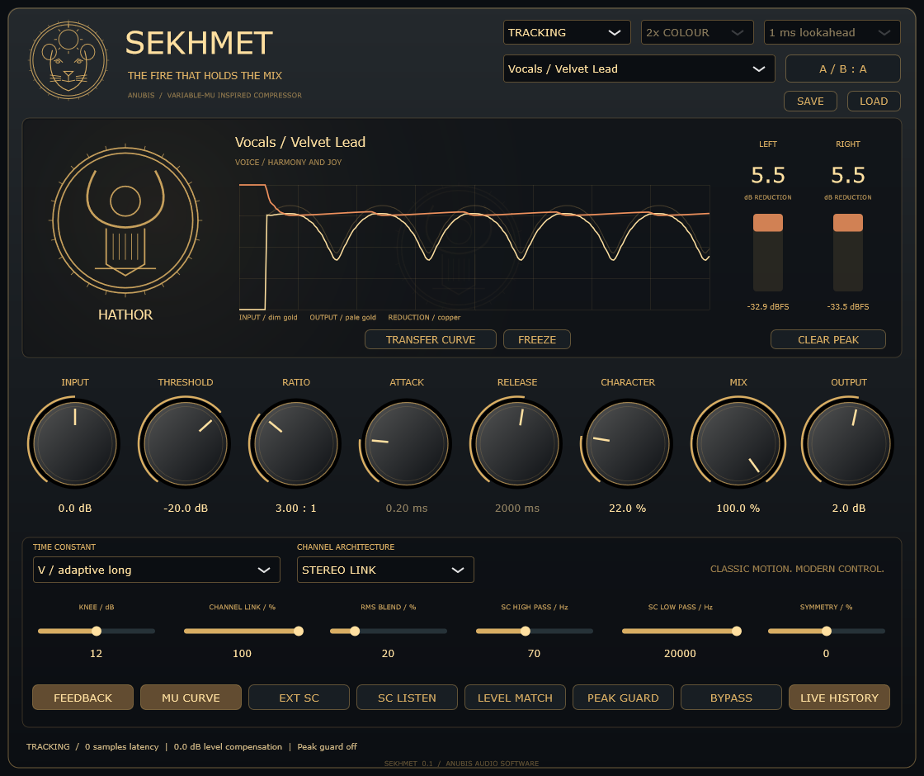Click the THRESHOLD knob
The image size is (924, 776).
(x=186, y=442)
